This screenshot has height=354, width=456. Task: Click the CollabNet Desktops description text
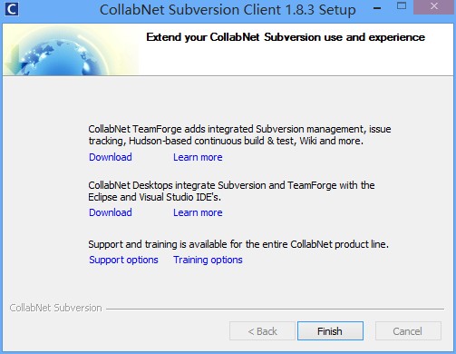click(231, 192)
